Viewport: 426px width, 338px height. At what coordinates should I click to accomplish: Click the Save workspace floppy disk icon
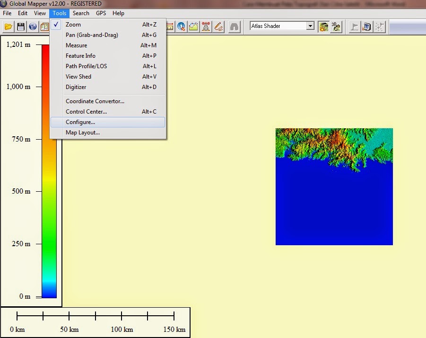pyautogui.click(x=21, y=27)
